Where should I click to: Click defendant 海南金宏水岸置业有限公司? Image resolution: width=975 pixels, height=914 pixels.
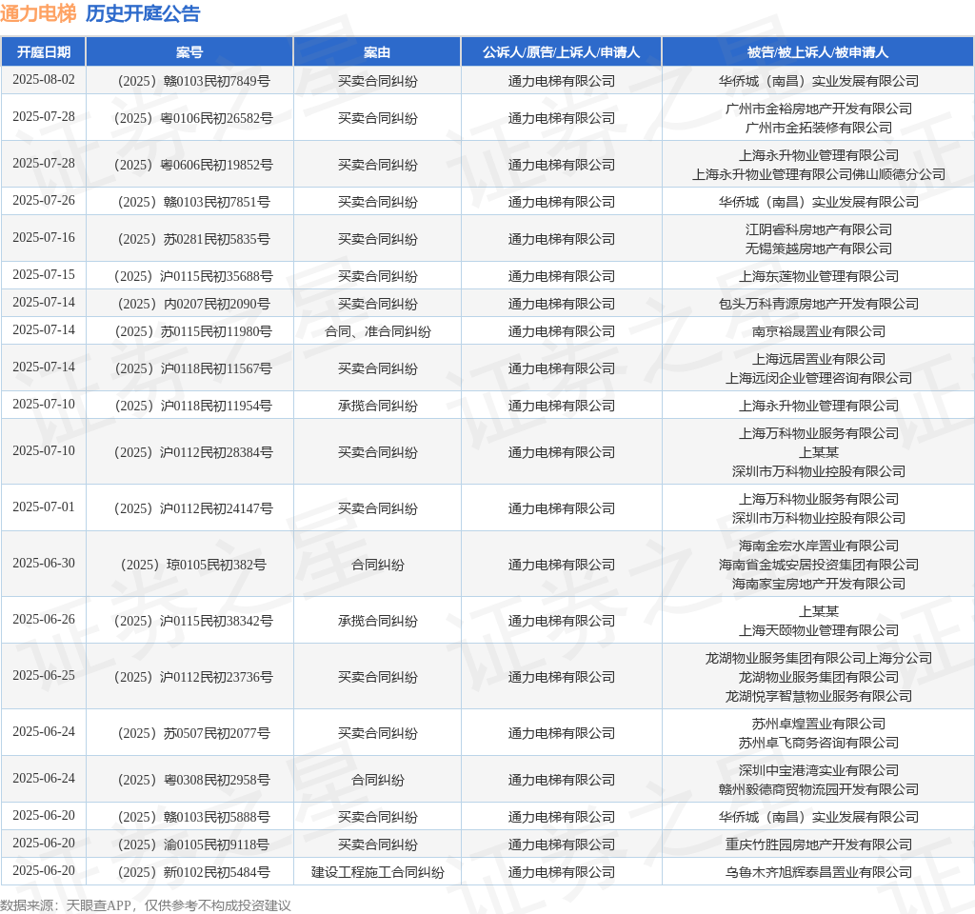pyautogui.click(x=819, y=546)
